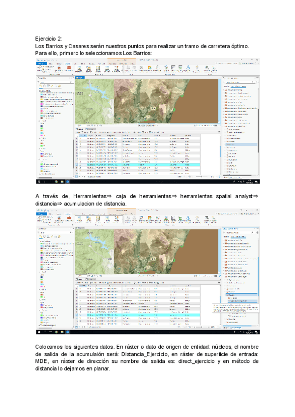Screen dimensions: 295x417
Task: Open the blue Project tab in first screenshot
Action: (x=40, y=63)
